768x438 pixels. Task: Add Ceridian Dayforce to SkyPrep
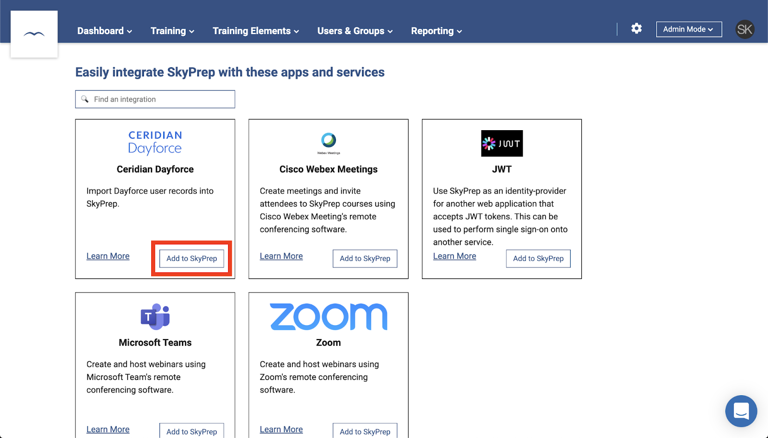coord(192,258)
